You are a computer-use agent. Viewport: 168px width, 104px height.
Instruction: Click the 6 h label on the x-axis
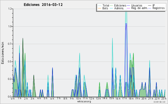[52, 98]
